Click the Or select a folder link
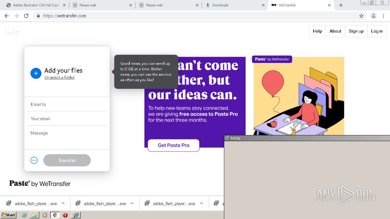Screen dimensions: 390x219 59,78
